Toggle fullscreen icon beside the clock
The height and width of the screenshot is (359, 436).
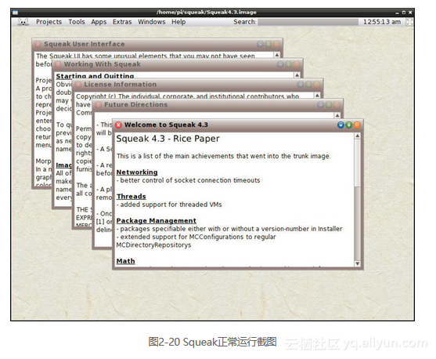[x=409, y=22]
